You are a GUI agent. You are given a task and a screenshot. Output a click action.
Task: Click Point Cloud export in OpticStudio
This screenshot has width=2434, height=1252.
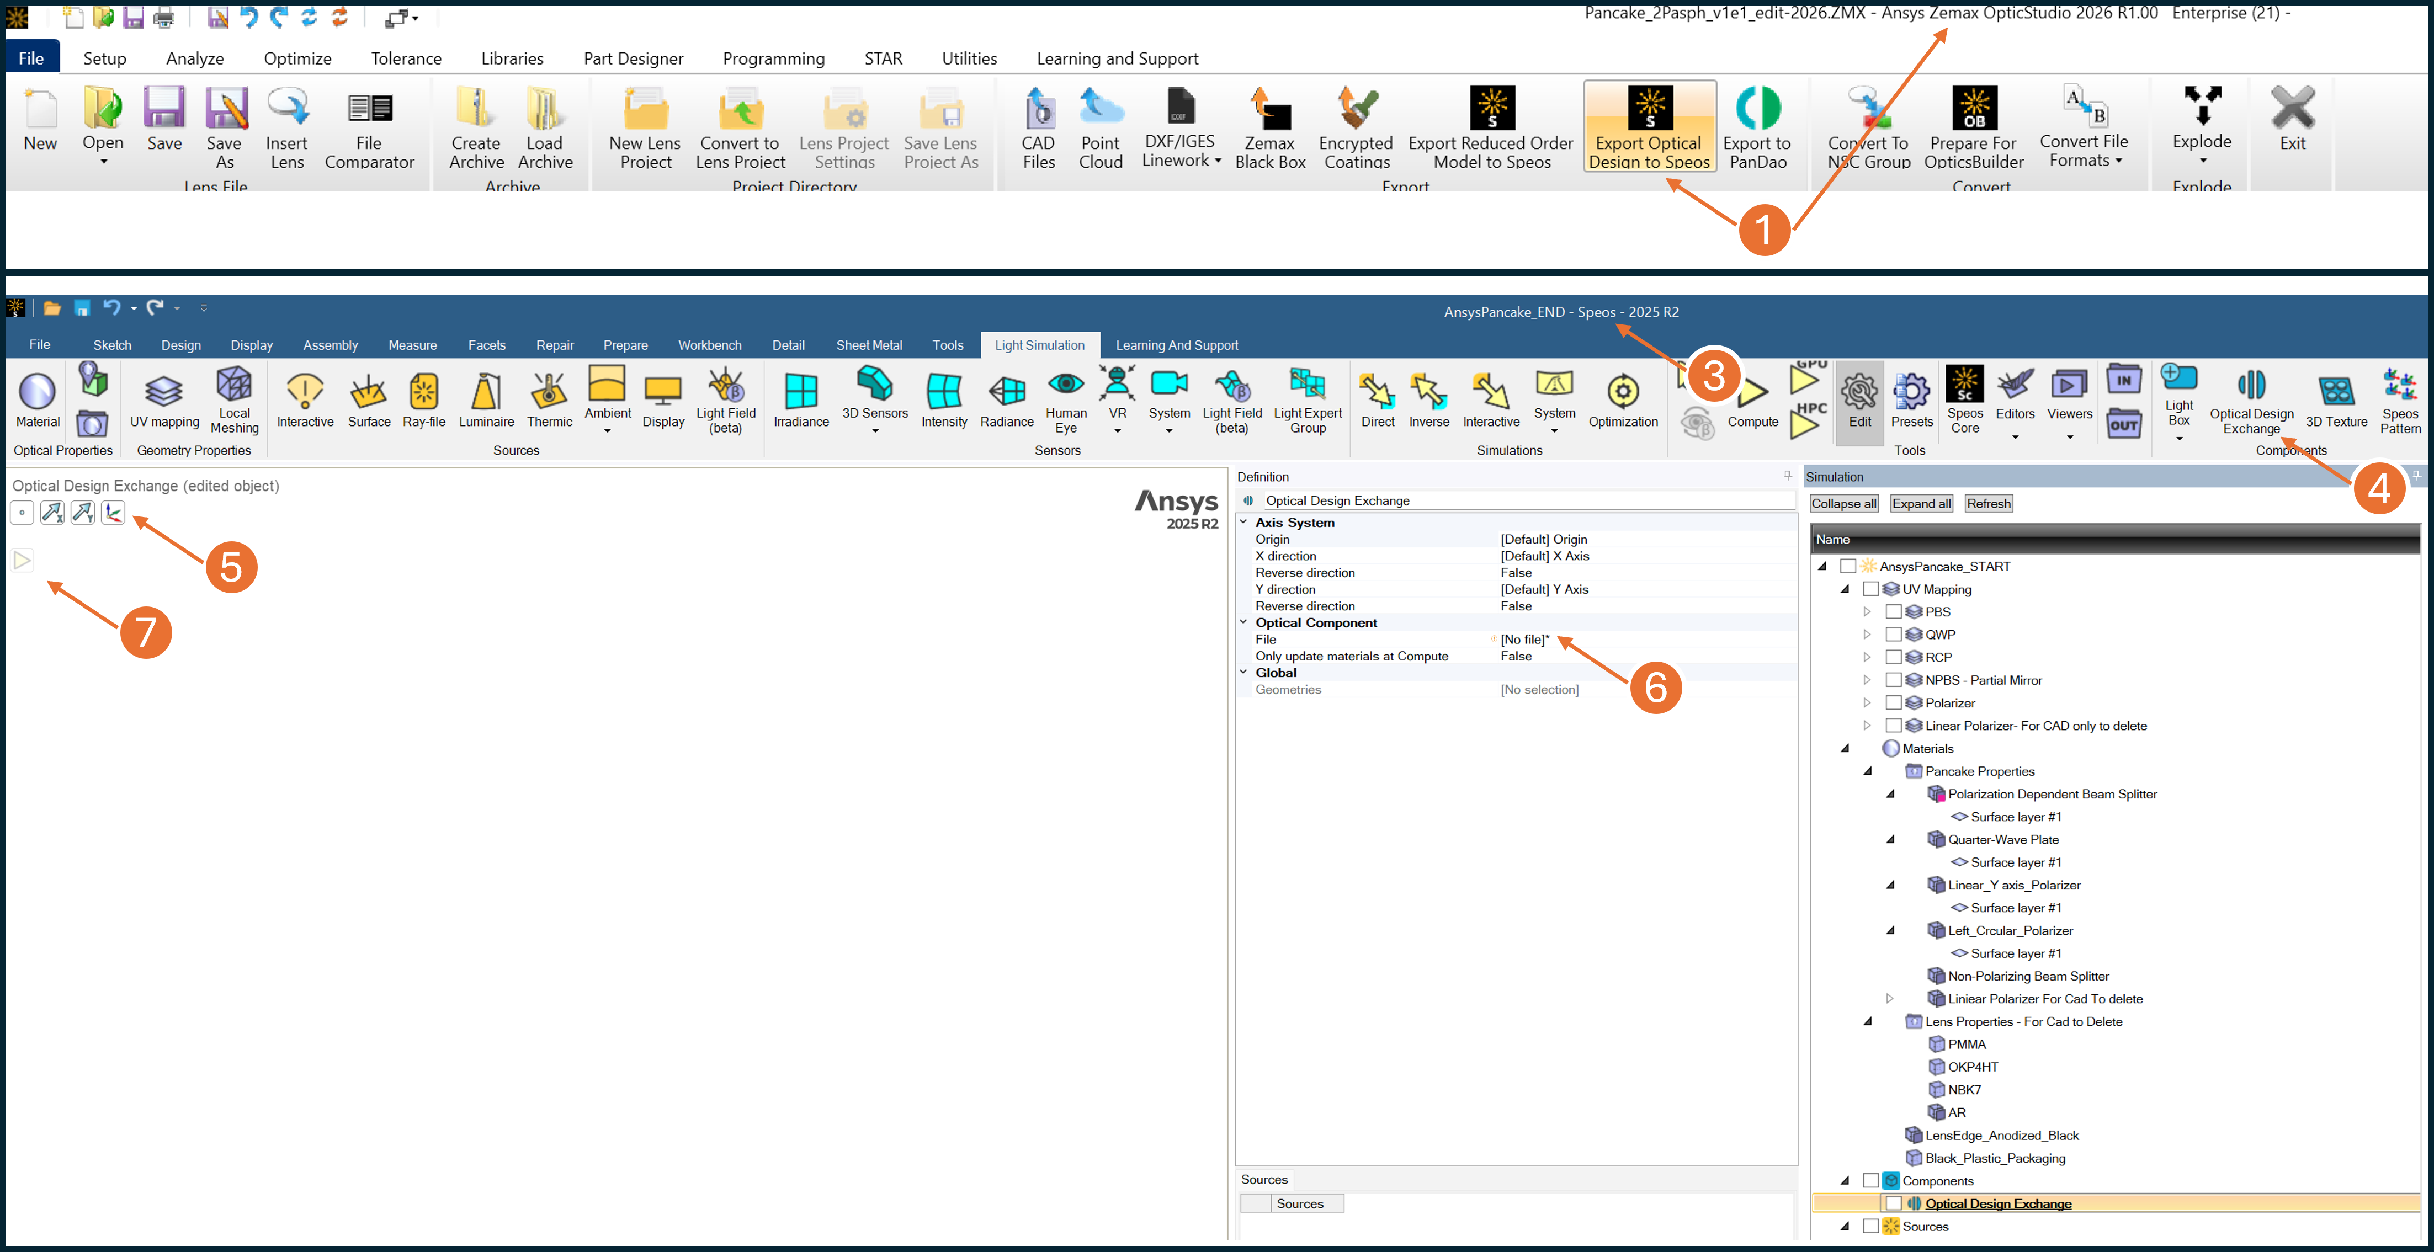pyautogui.click(x=1101, y=126)
